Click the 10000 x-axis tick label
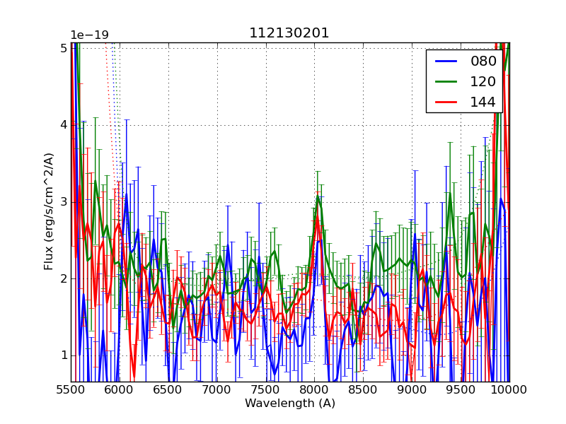The height and width of the screenshot is (424, 566). point(508,389)
